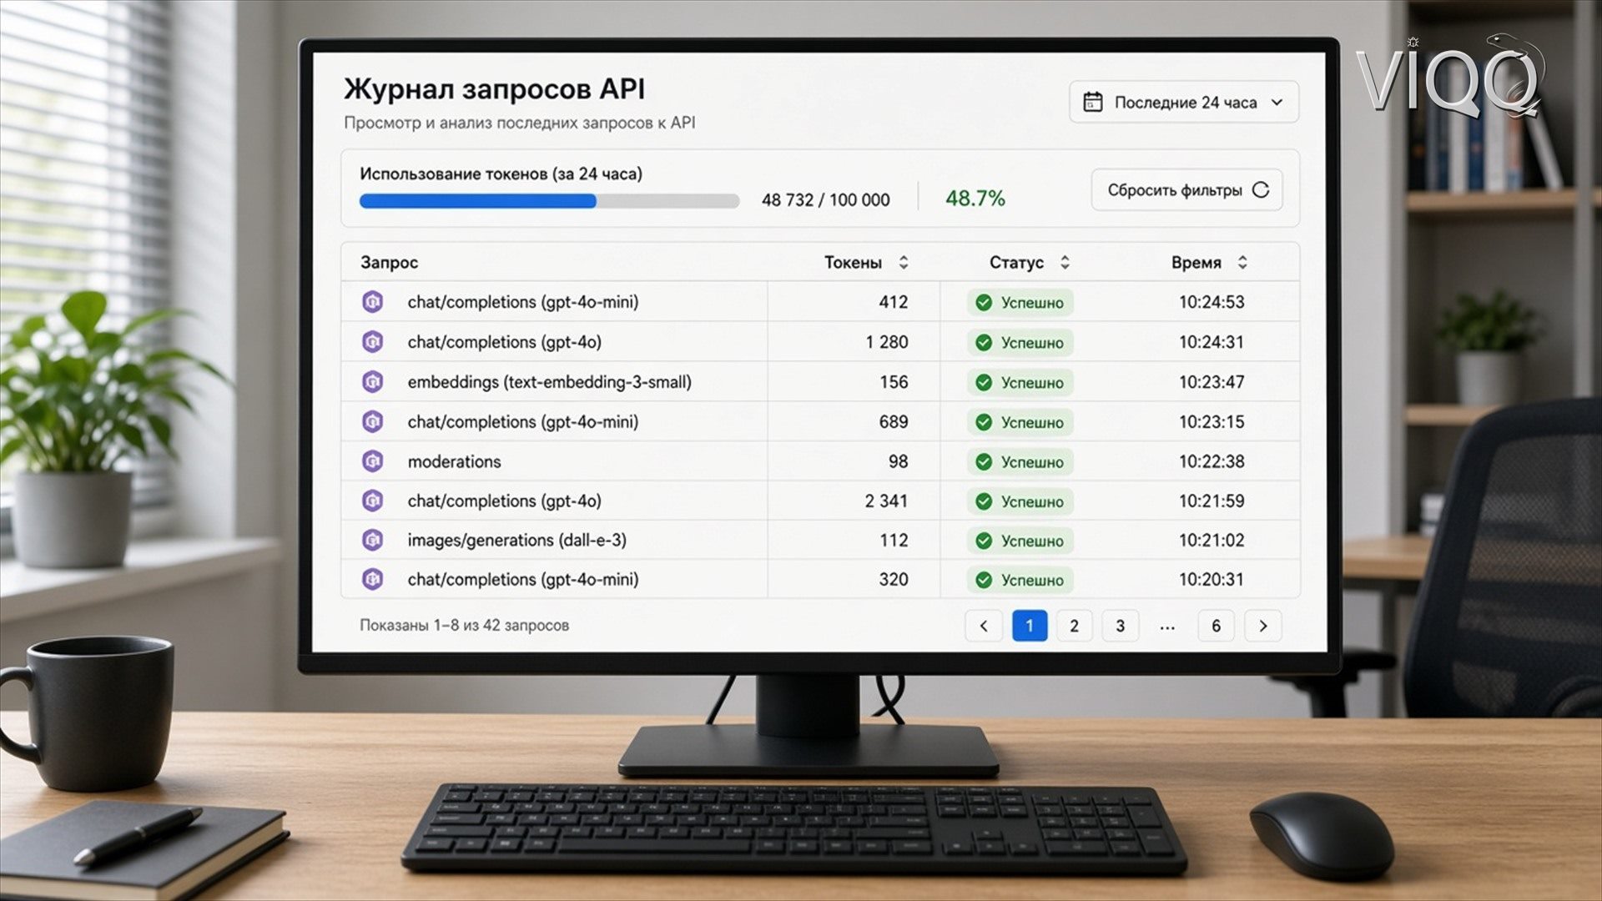Click the refresh icon in 'Сбросить фильтры'

tap(1261, 190)
